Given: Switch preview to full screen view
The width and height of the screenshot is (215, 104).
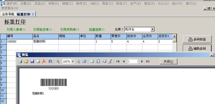Looking at the screenshot, I should (84, 61).
